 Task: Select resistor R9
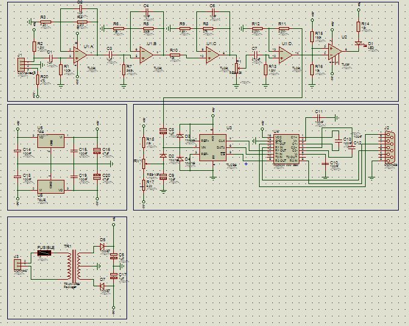click(185, 28)
